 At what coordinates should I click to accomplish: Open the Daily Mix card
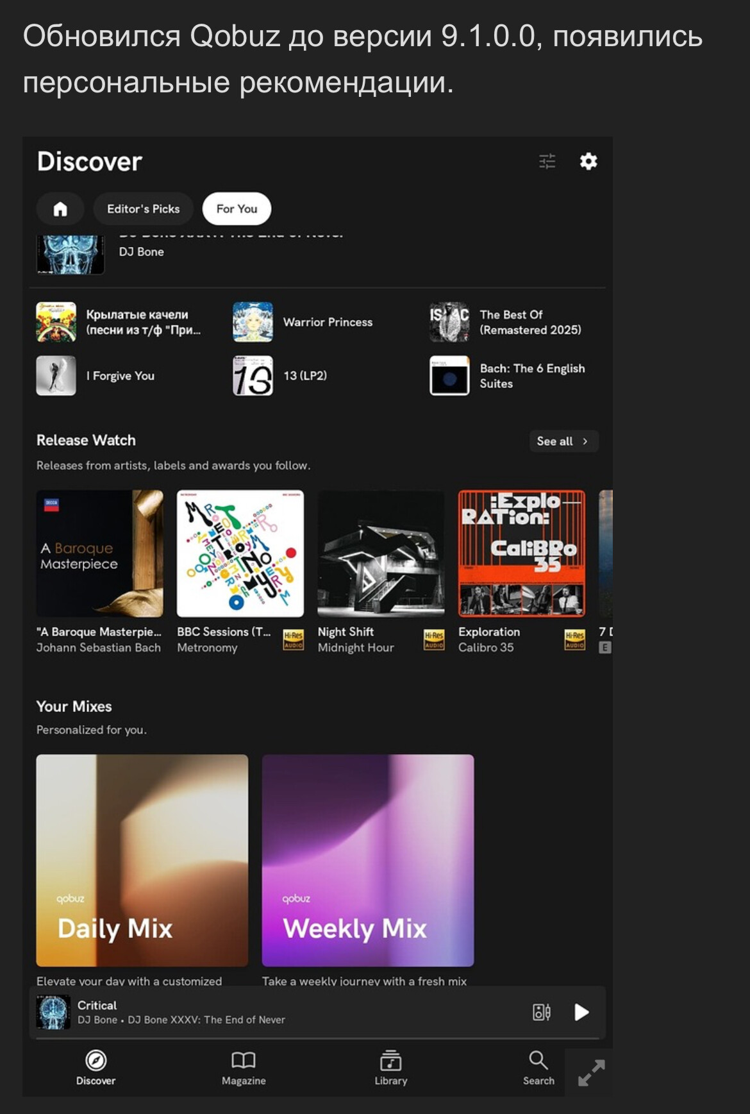(x=142, y=861)
